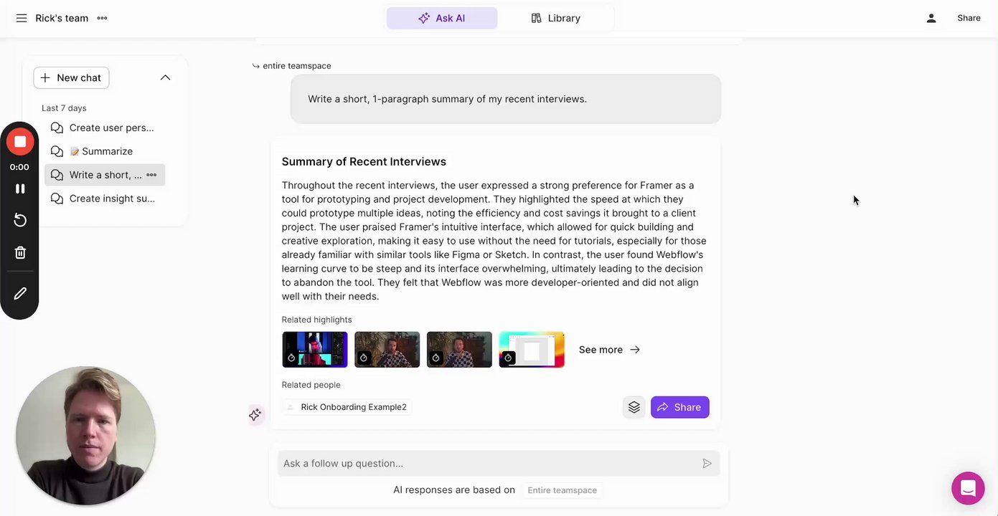This screenshot has height=516, width=998.
Task: Click the follow up question field
Action: pos(488,464)
